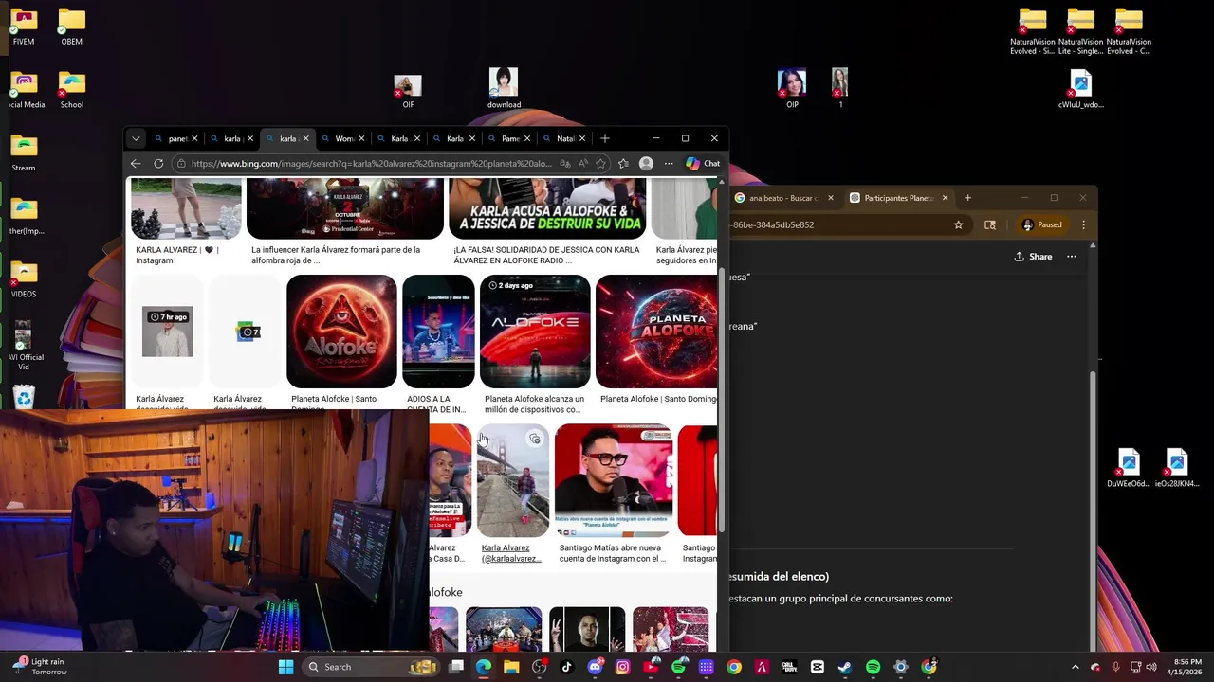Open visual search icon on bridge photo
The height and width of the screenshot is (682, 1214).
click(x=535, y=439)
